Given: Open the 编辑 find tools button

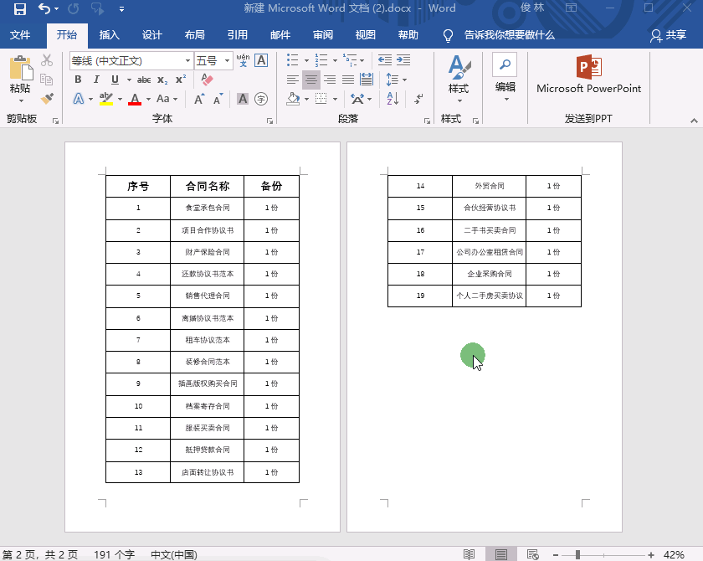Looking at the screenshot, I should tap(505, 77).
